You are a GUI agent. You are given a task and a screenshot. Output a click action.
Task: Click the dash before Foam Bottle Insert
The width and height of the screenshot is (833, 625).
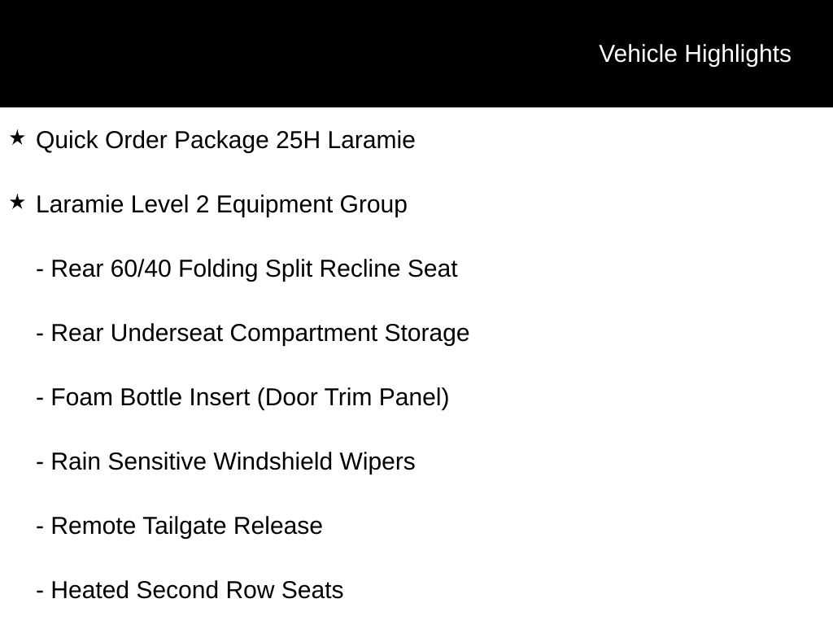click(40, 398)
